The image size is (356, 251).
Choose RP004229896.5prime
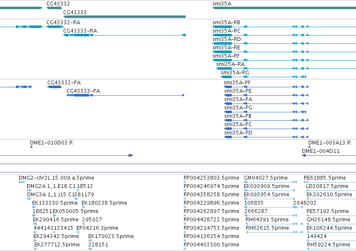coord(211,203)
